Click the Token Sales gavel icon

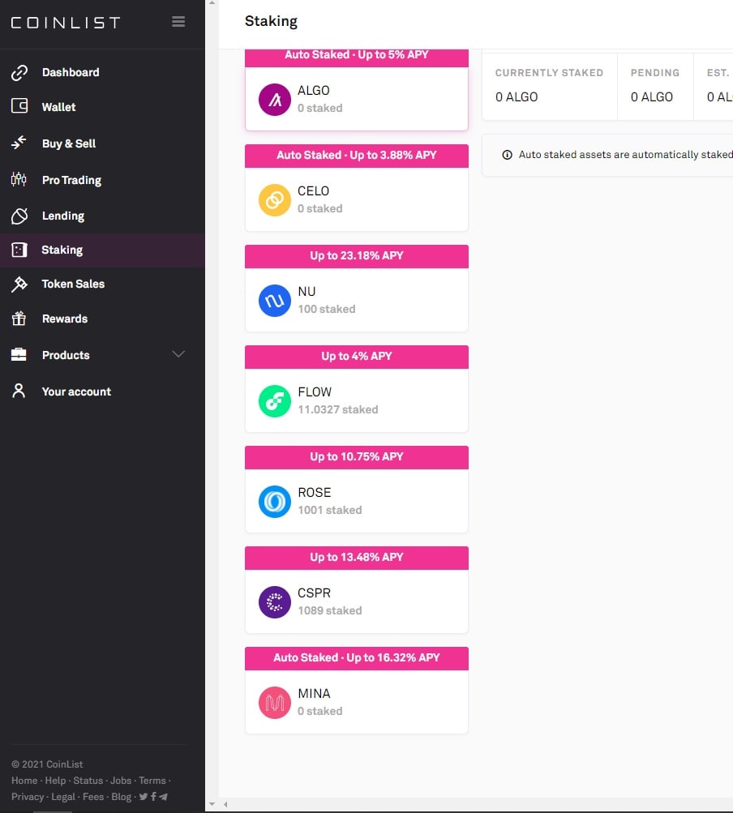(19, 285)
